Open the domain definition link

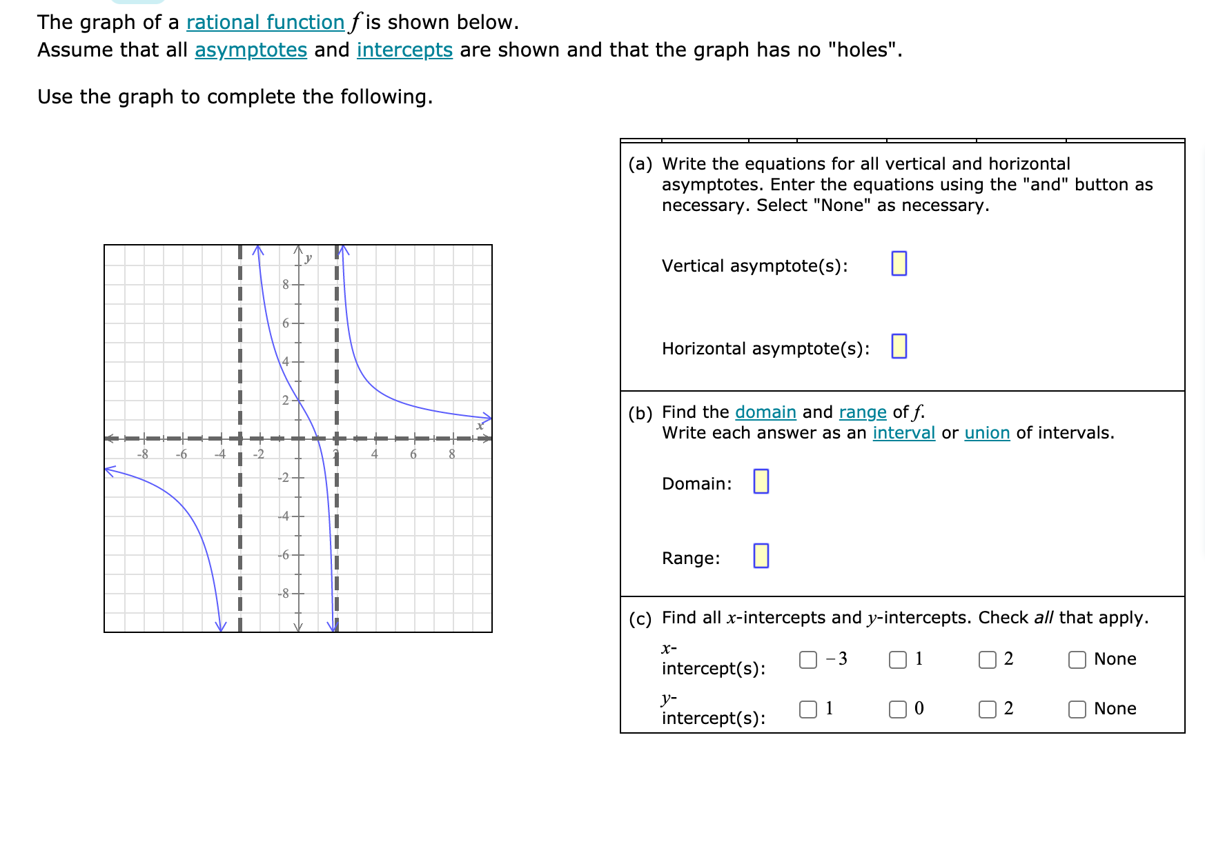765,412
